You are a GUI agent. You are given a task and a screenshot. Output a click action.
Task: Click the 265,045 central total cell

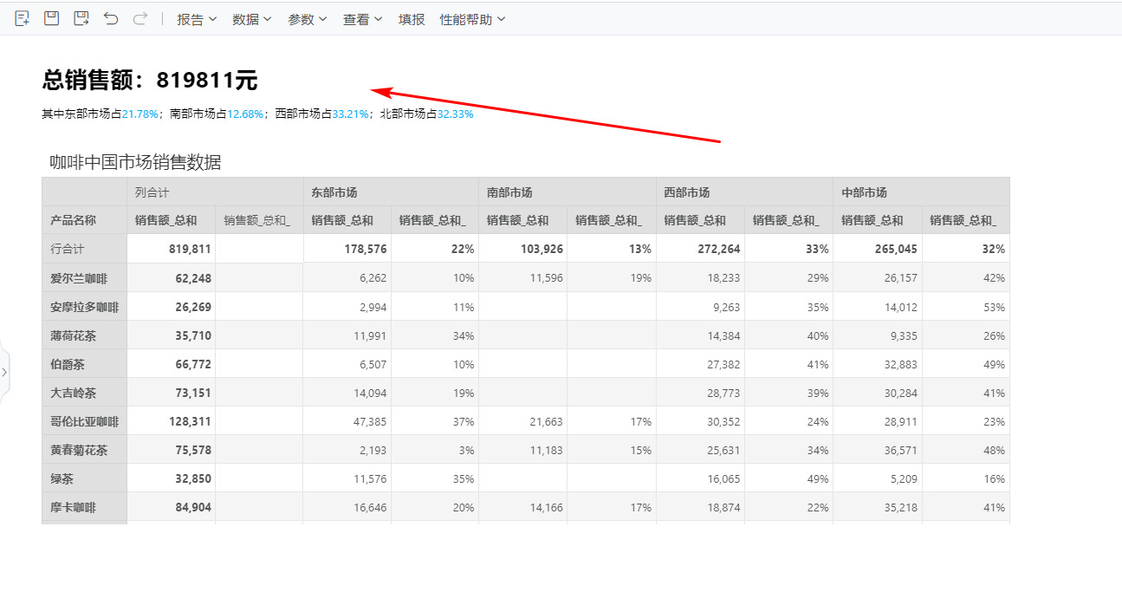(877, 249)
